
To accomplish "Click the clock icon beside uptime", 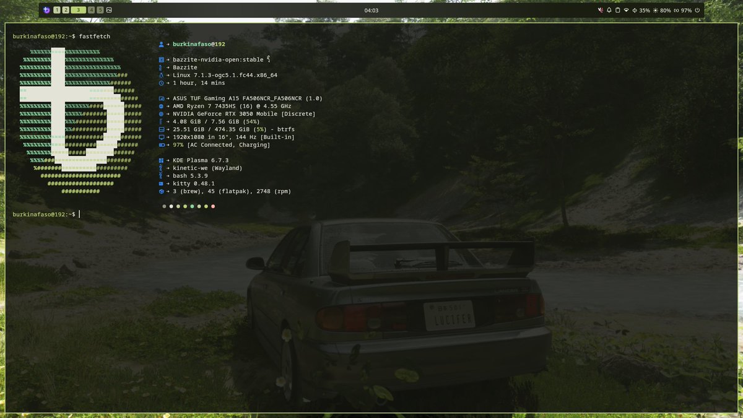I will click(x=161, y=83).
